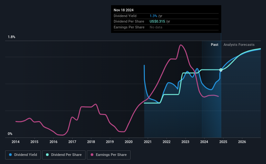Click the 1.3% Dividend Yield tooltip value
This screenshot has height=164, width=266.
point(153,16)
